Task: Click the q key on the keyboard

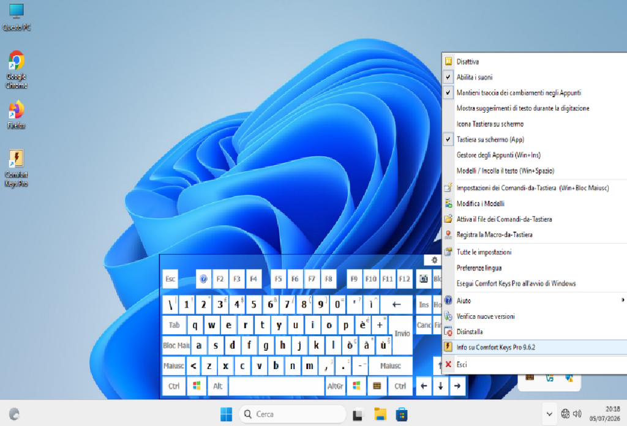Action: [x=195, y=325]
